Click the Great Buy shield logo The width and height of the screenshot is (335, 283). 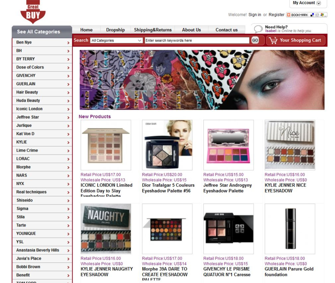click(33, 12)
